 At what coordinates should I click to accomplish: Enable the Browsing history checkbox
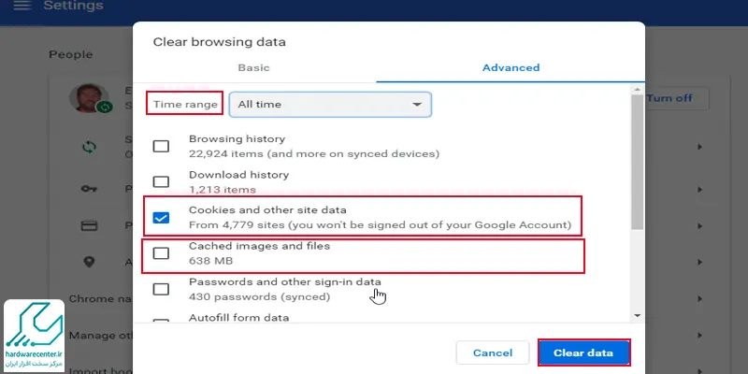click(x=161, y=146)
